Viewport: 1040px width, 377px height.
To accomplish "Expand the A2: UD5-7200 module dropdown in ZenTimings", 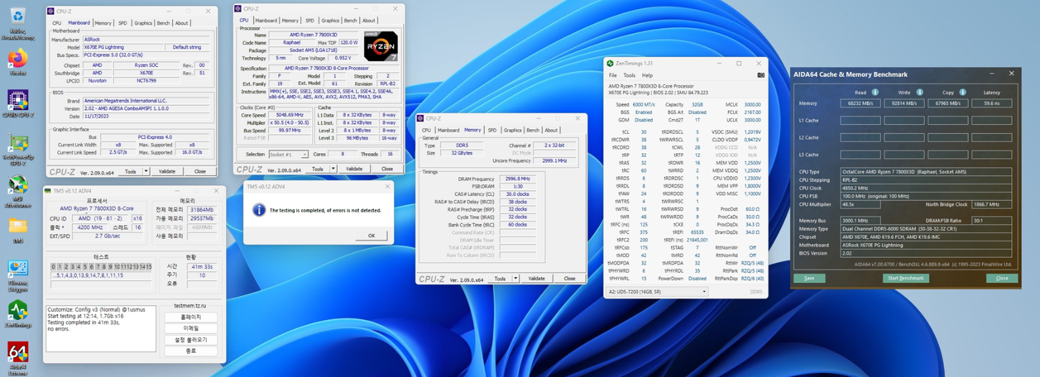I will 704,292.
